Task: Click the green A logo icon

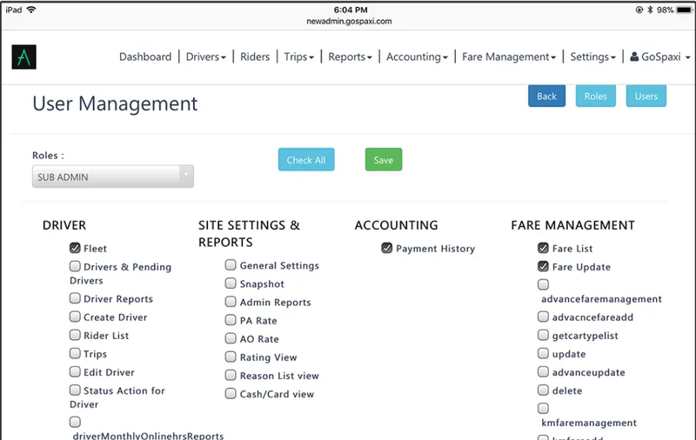Action: [24, 57]
